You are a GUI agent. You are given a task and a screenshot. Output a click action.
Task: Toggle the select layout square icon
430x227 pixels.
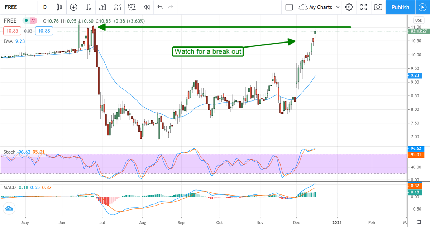289,7
